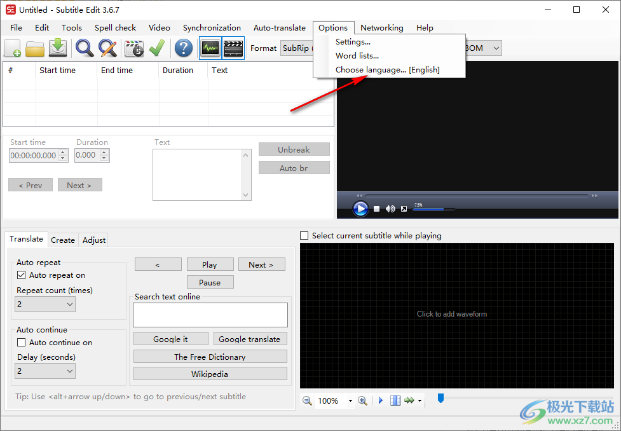Select Choose language... [English] entry
621x431 pixels.
pyautogui.click(x=389, y=70)
